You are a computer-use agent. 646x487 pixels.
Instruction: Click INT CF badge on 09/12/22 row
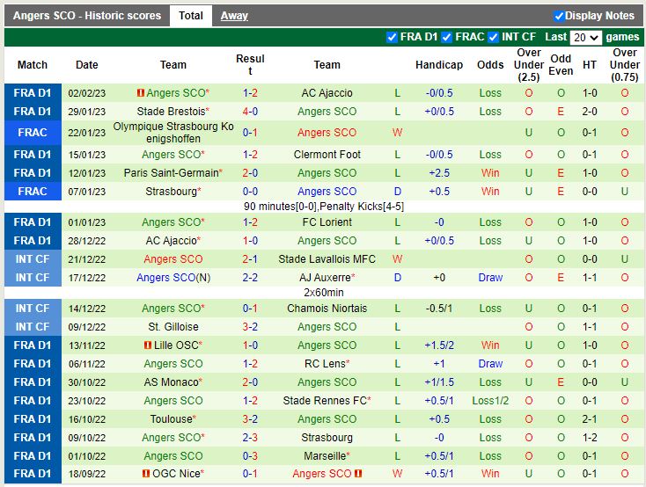point(33,327)
